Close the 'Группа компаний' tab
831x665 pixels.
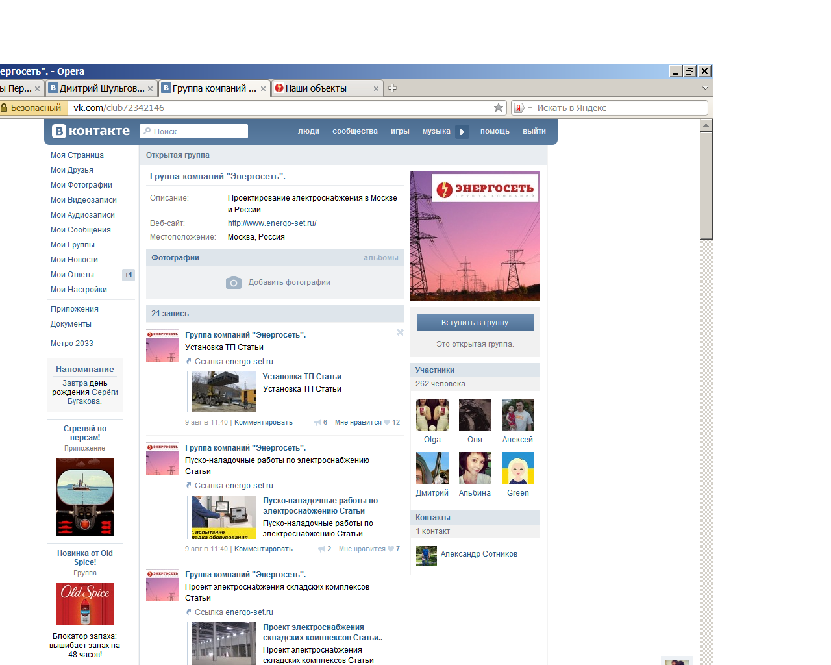(x=263, y=89)
